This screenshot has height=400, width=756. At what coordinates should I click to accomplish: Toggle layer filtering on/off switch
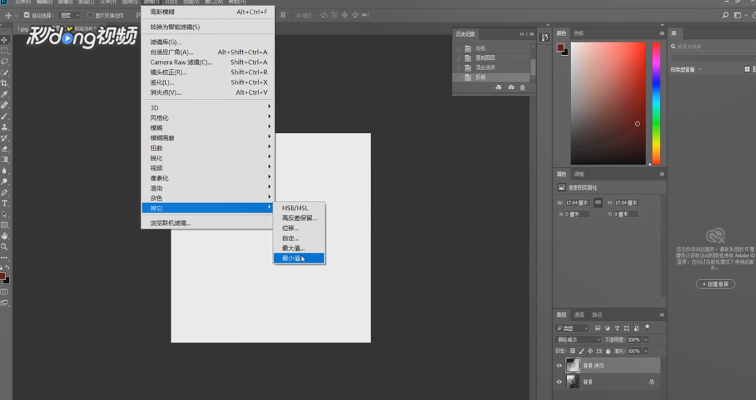coord(647,327)
